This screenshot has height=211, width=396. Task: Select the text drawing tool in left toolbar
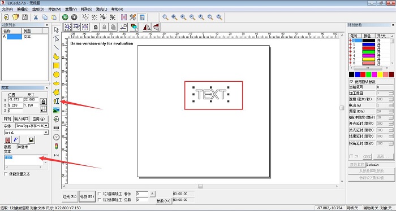pos(56,101)
